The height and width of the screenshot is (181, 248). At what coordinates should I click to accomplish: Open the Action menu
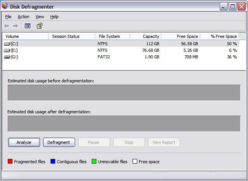pyautogui.click(x=23, y=17)
